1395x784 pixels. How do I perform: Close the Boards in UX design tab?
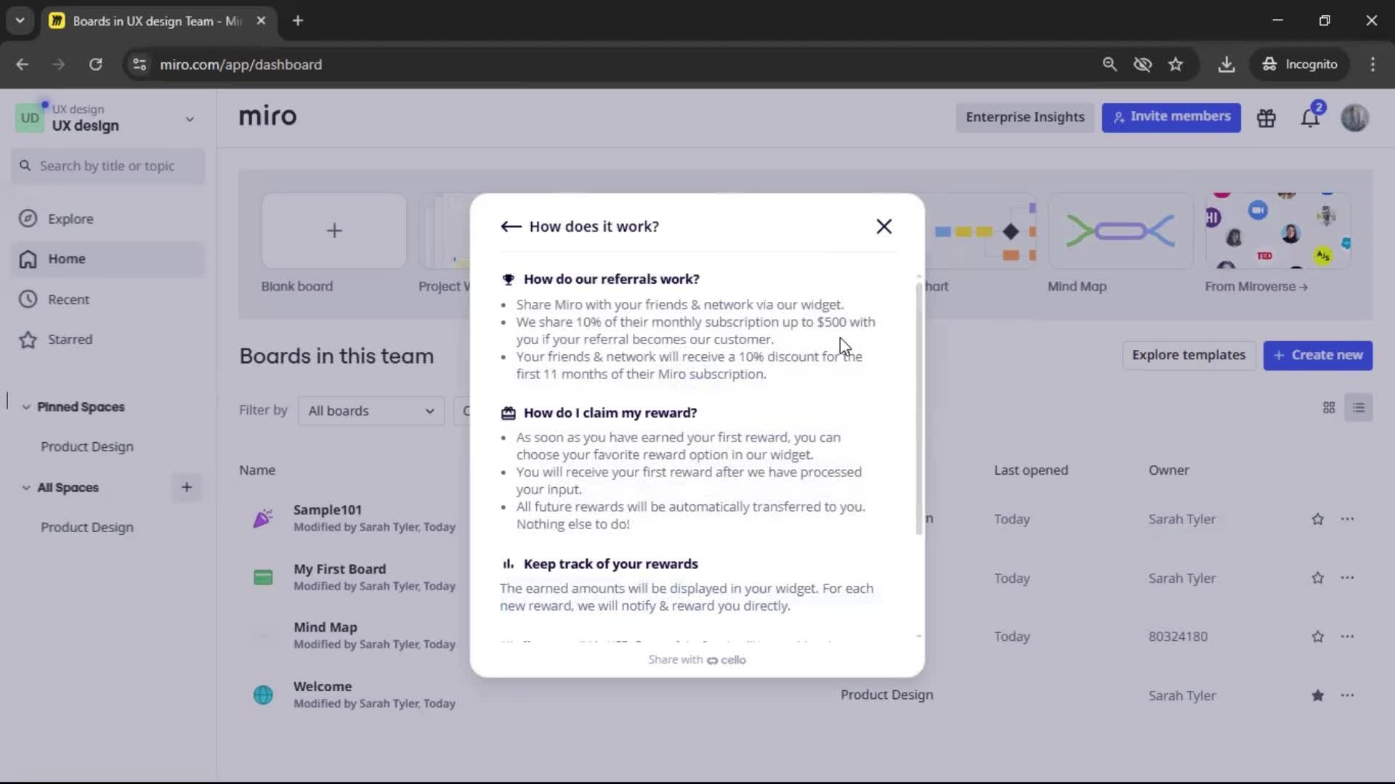click(261, 21)
